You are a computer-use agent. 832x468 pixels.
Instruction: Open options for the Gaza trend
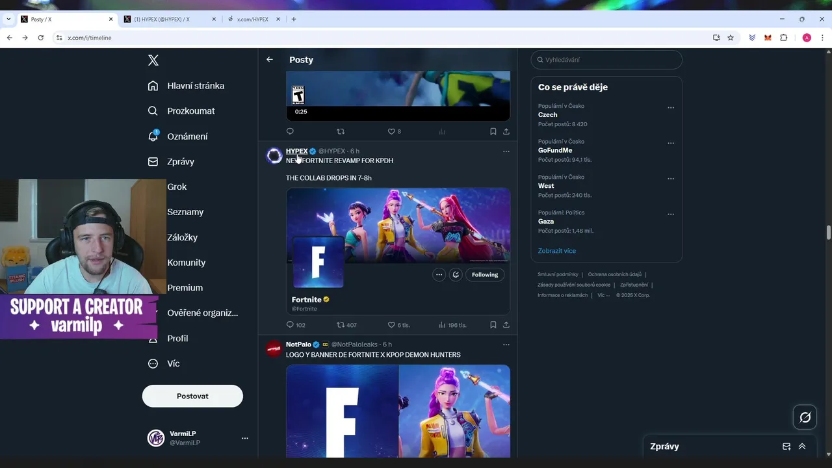click(671, 214)
